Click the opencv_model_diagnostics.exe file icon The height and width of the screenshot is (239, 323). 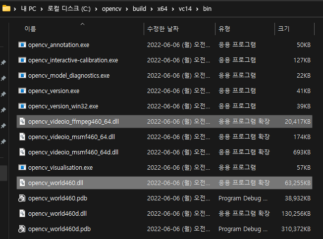(x=22, y=75)
